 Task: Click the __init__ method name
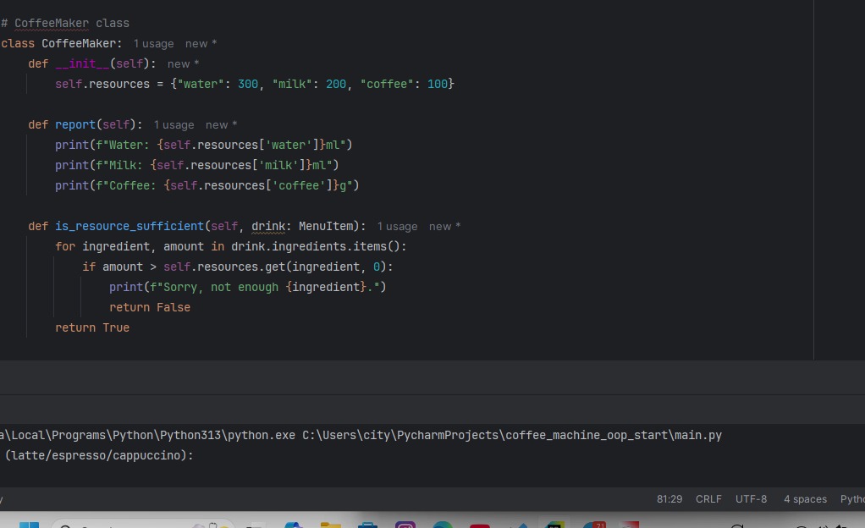[x=82, y=64]
